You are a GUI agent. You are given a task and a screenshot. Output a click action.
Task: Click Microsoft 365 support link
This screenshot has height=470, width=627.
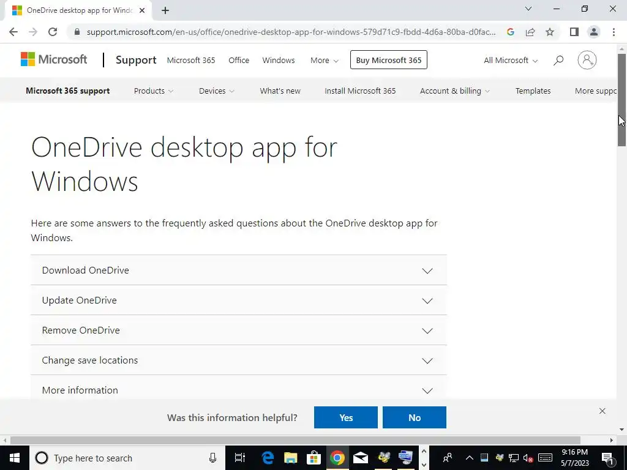point(67,91)
